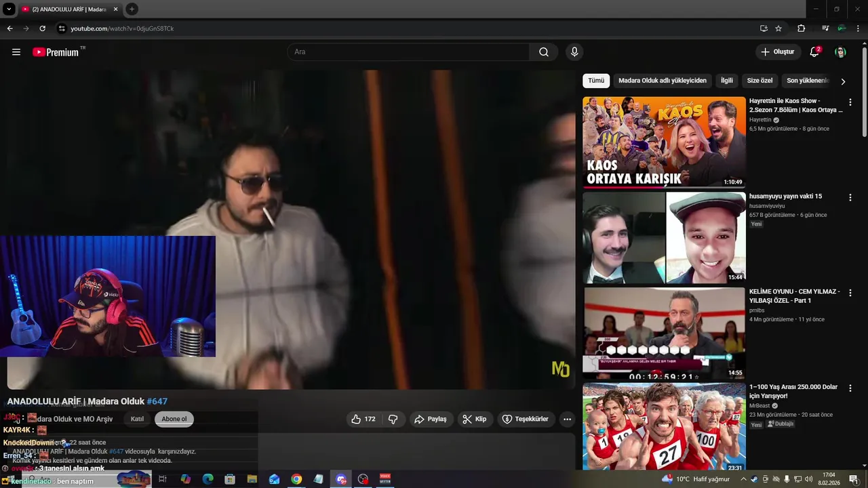Click KELİME OYUNU - CEM YILMAZ title

[795, 296]
